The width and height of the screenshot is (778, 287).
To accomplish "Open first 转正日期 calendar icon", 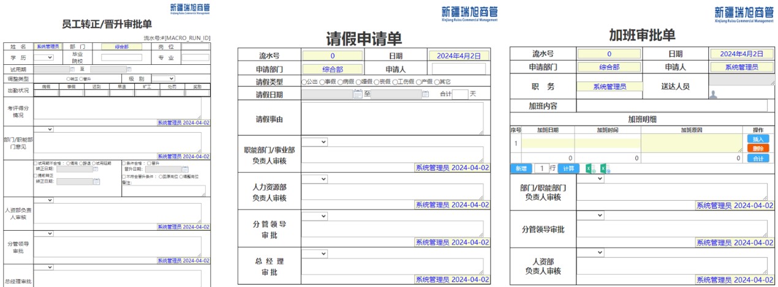I will pos(96,169).
